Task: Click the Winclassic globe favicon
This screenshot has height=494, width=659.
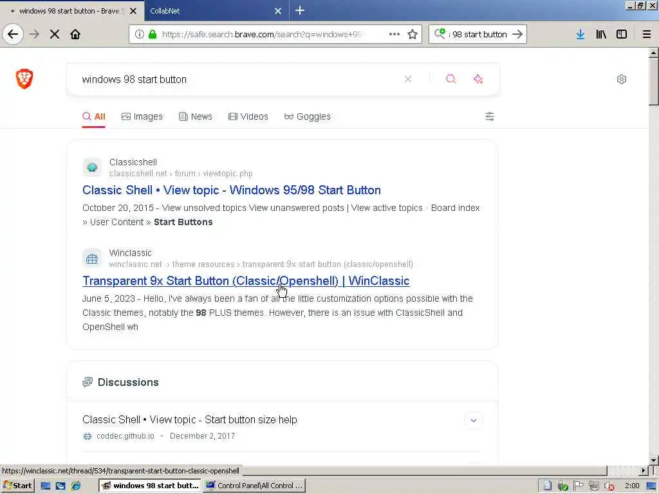Action: click(92, 259)
